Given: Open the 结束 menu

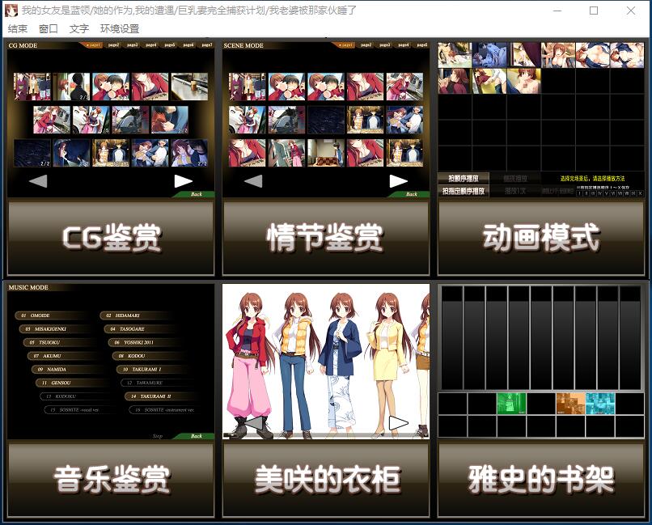Looking at the screenshot, I should [x=18, y=28].
